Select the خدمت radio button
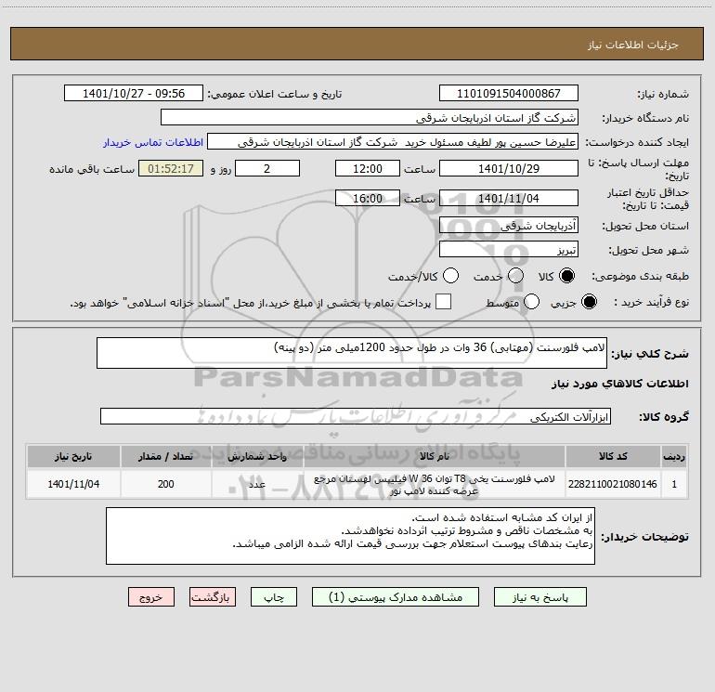This screenshot has height=692, width=715. pos(515,276)
